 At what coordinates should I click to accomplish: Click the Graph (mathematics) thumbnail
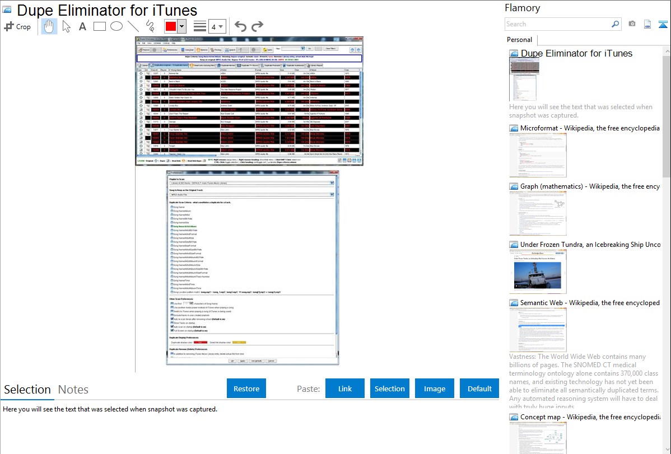[x=538, y=213]
